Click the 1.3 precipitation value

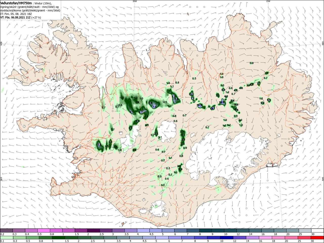point(175,172)
